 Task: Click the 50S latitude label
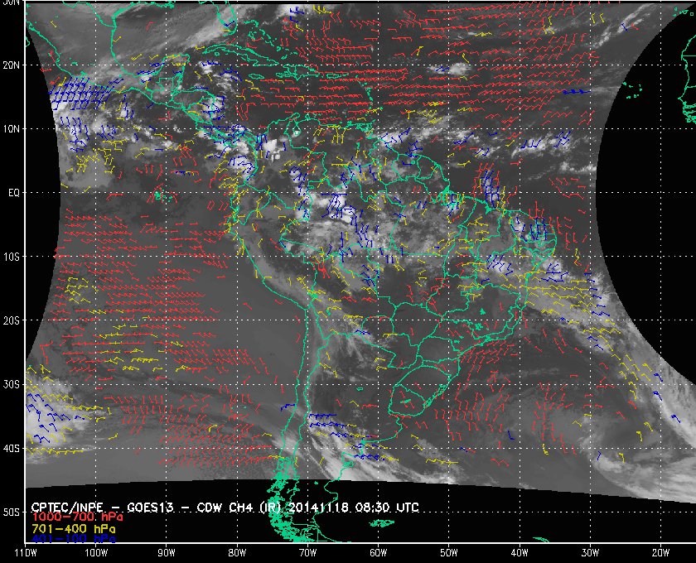11,512
